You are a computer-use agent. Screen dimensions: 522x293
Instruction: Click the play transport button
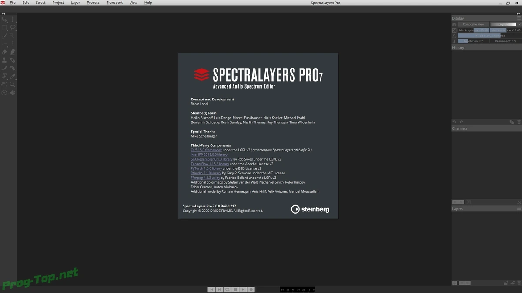point(243,290)
